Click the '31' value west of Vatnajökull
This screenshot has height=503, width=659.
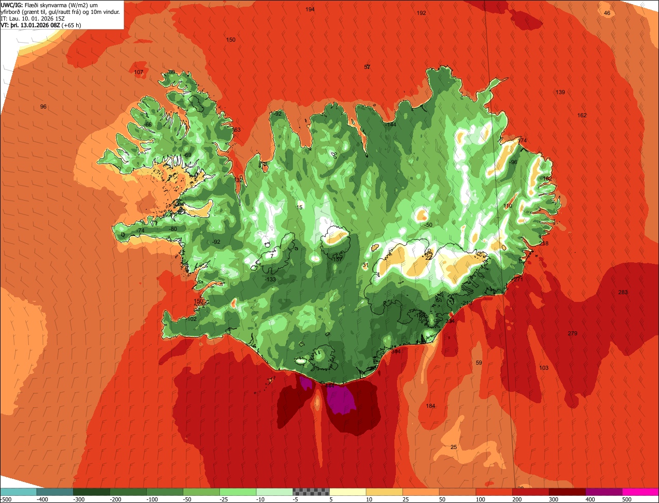coord(366,265)
